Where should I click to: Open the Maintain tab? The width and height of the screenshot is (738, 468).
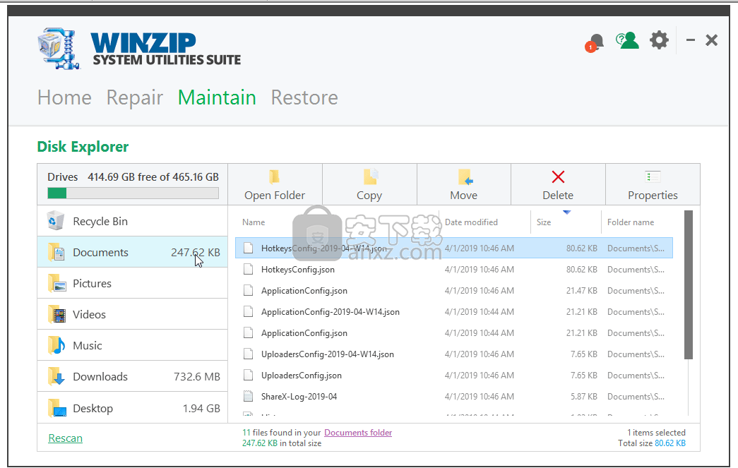click(x=217, y=98)
